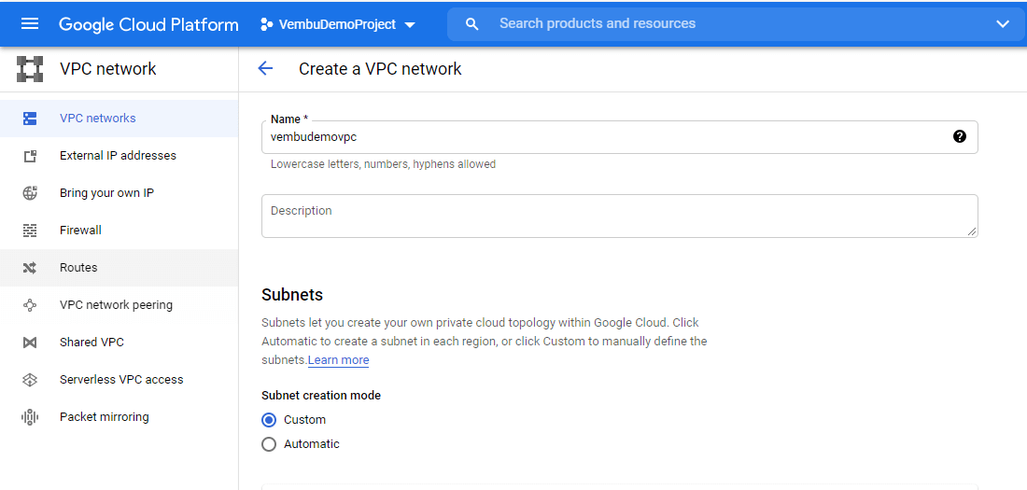The width and height of the screenshot is (1027, 490).
Task: Open the hamburger navigation menu
Action: 30,24
